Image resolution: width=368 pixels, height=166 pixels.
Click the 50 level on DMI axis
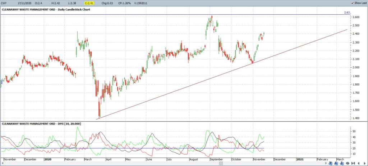coord(354,131)
